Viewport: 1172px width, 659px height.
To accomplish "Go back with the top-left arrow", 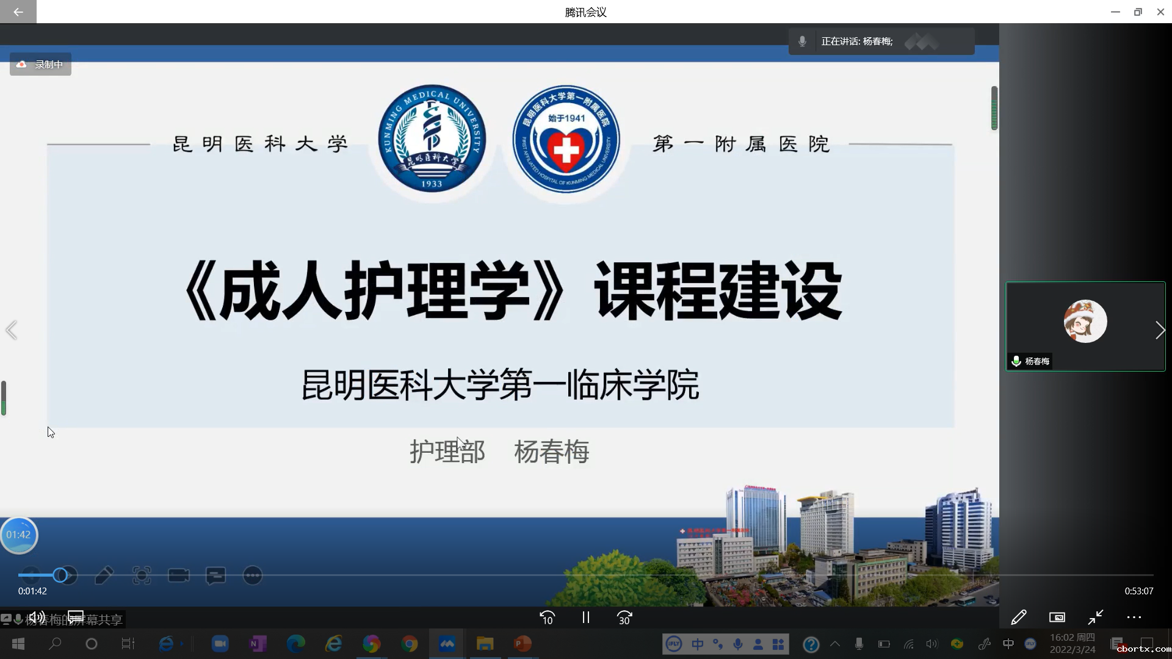I will [18, 12].
